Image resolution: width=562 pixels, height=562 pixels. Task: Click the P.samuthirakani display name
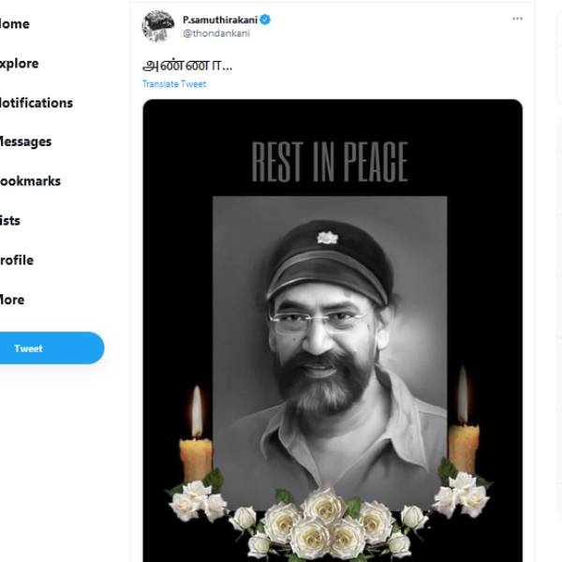click(x=219, y=19)
